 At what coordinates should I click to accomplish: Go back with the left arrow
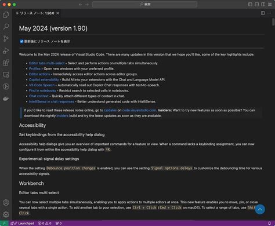pyautogui.click(x=81, y=4)
